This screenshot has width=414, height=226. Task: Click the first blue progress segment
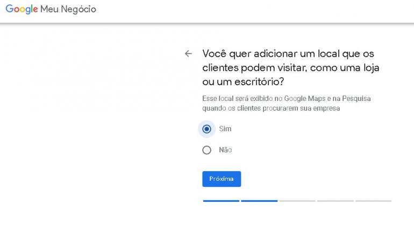coord(221,201)
